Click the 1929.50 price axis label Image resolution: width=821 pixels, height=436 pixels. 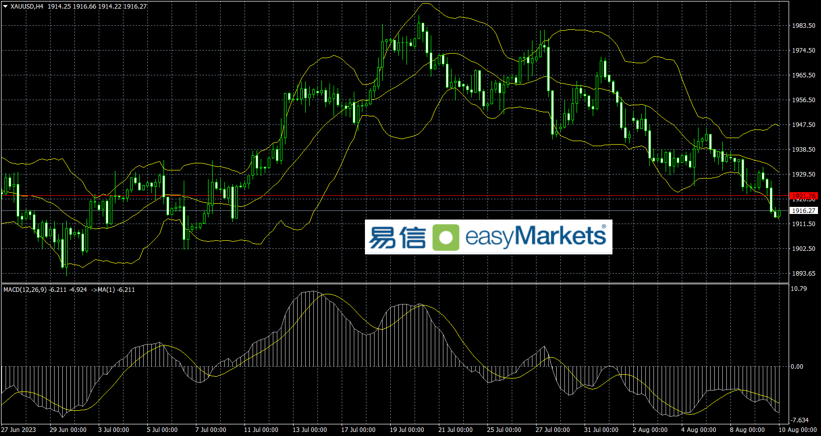coord(804,175)
